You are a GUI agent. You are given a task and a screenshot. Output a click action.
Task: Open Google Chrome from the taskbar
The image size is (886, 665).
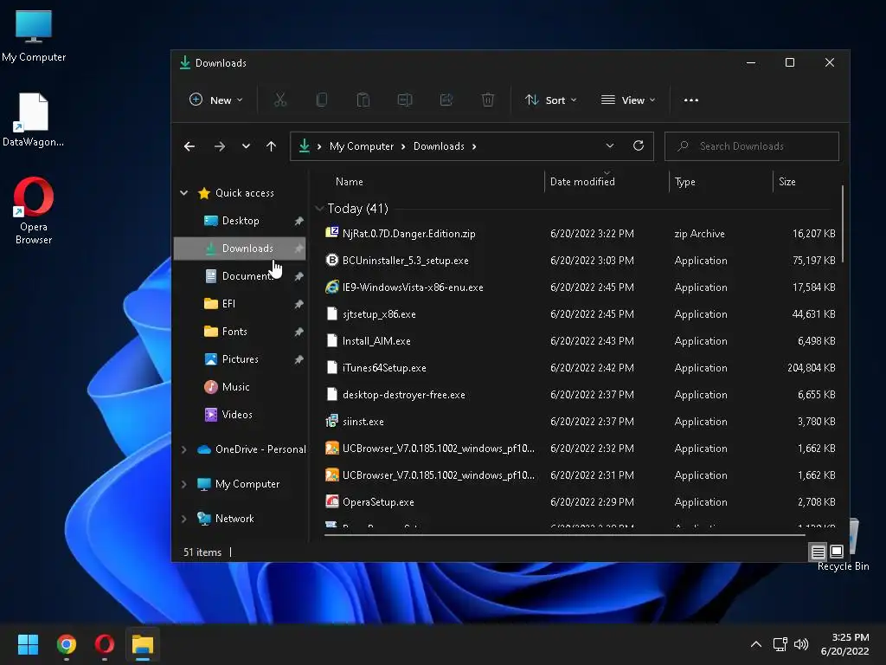click(66, 644)
